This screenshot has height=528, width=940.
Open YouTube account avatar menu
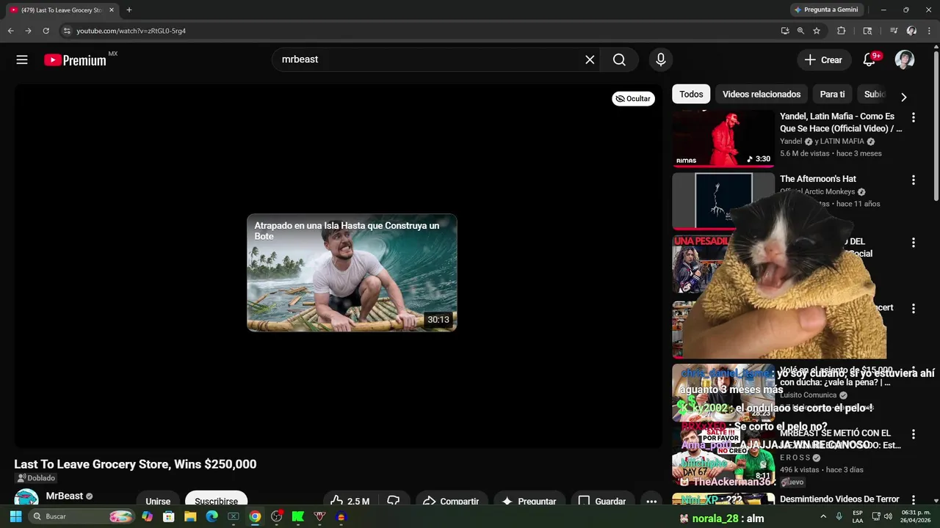point(904,60)
